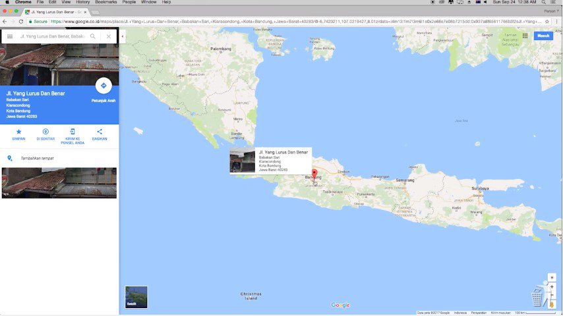Image resolution: width=563 pixels, height=316 pixels.
Task: Share place with BAGIKAN icon
Action: (x=100, y=134)
